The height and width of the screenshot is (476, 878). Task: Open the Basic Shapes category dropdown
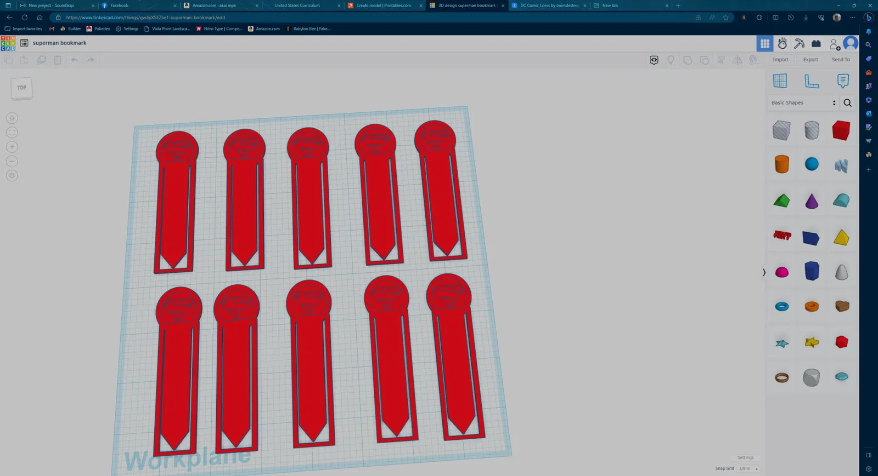coord(803,103)
